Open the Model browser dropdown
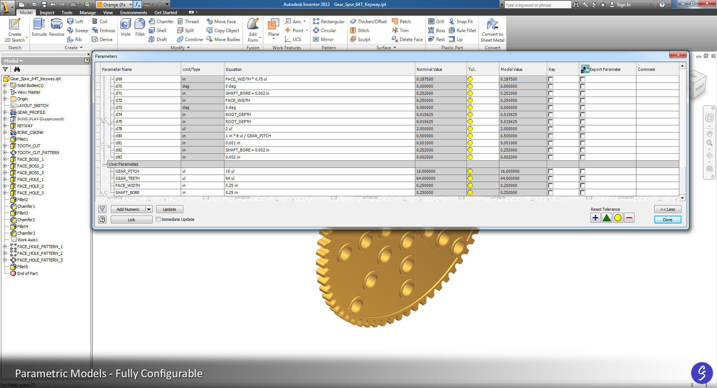Image resolution: width=717 pixels, height=388 pixels. (21, 61)
